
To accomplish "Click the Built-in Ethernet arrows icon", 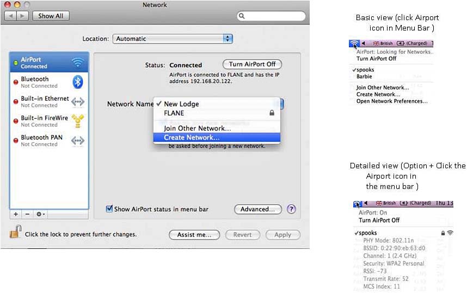I will pos(78,102).
